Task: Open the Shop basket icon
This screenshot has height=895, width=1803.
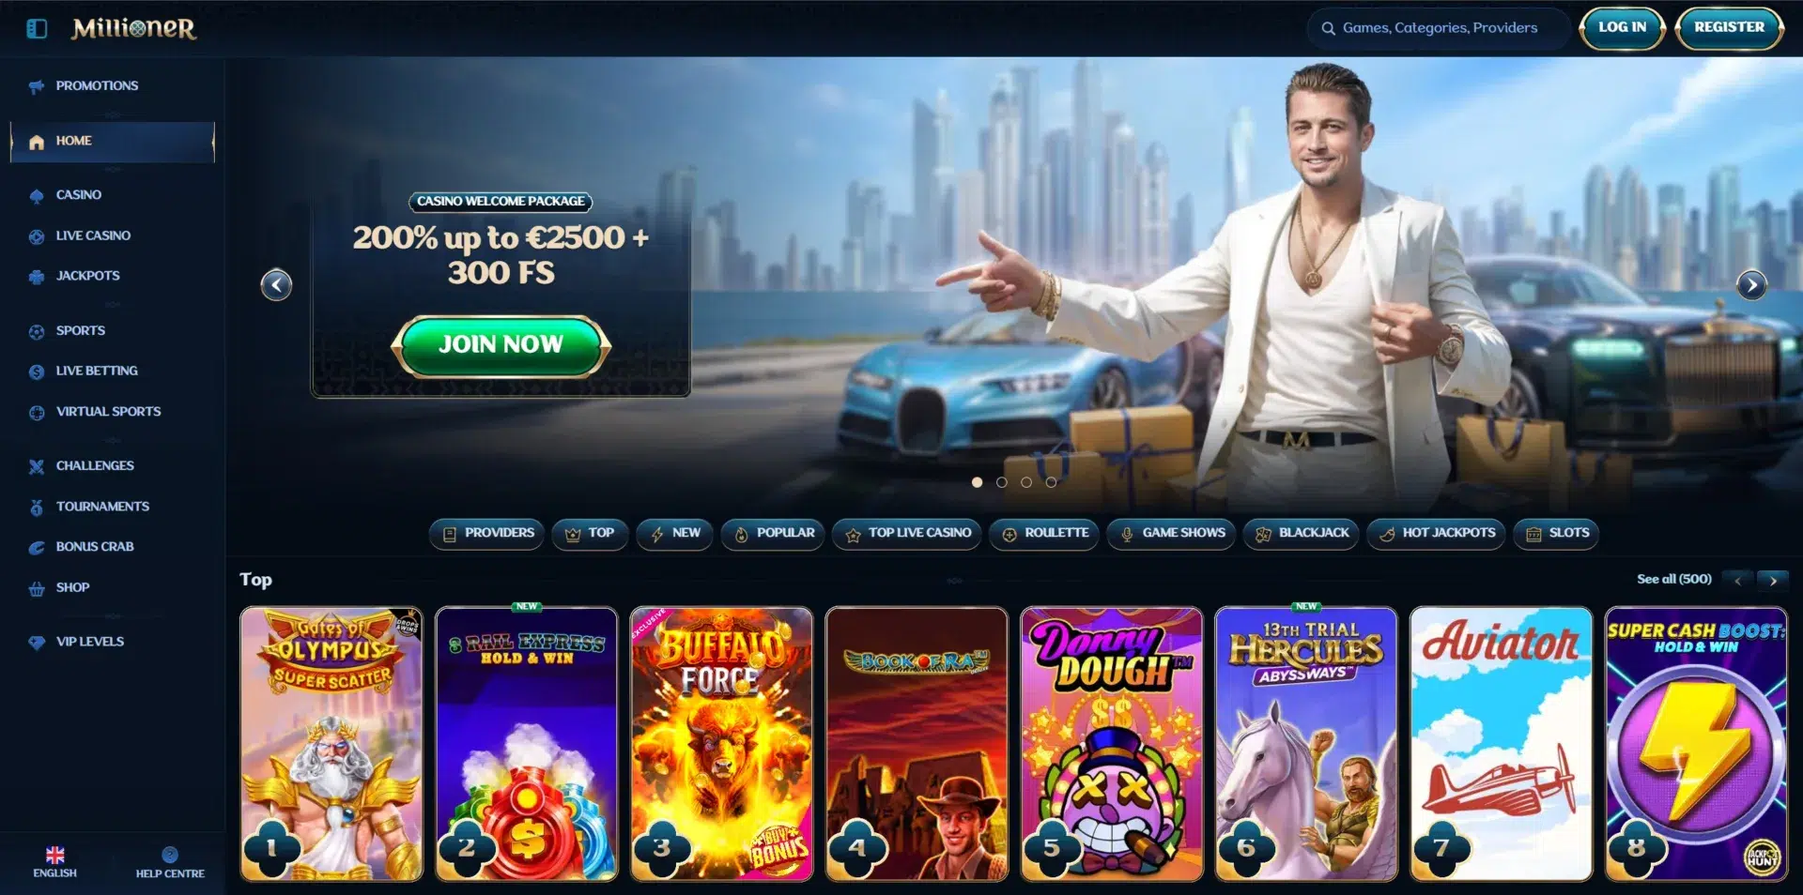Action: point(37,588)
